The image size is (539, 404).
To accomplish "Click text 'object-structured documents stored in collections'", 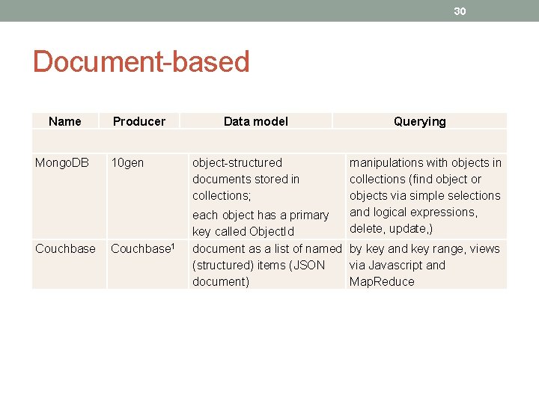I will 246,179.
